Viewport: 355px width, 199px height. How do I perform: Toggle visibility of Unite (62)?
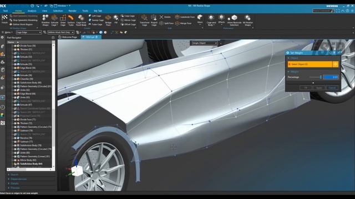click(15, 90)
